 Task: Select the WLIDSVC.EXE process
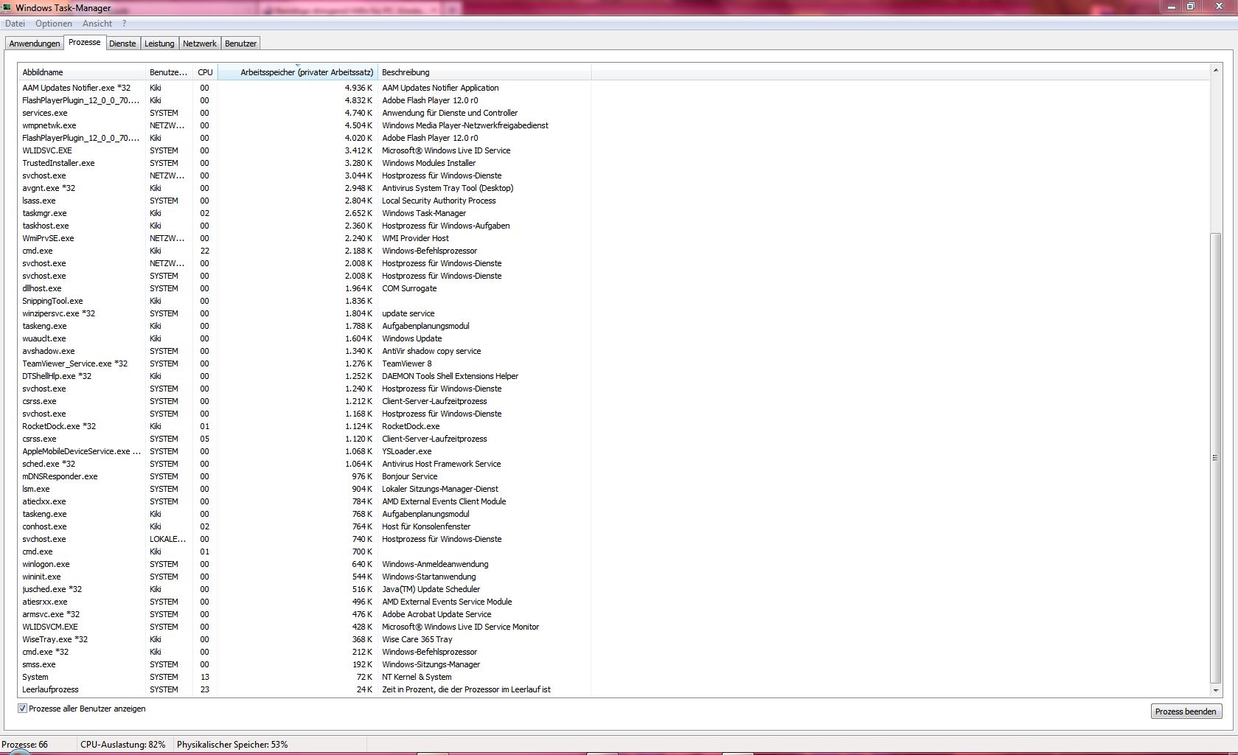point(304,150)
